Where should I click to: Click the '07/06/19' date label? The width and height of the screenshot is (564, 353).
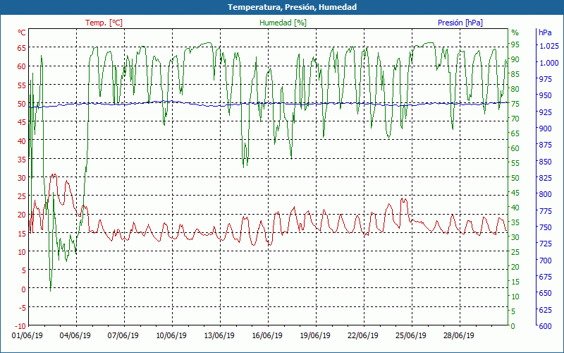(123, 336)
